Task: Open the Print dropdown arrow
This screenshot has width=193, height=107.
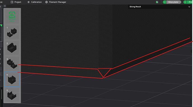Action: (185, 2)
